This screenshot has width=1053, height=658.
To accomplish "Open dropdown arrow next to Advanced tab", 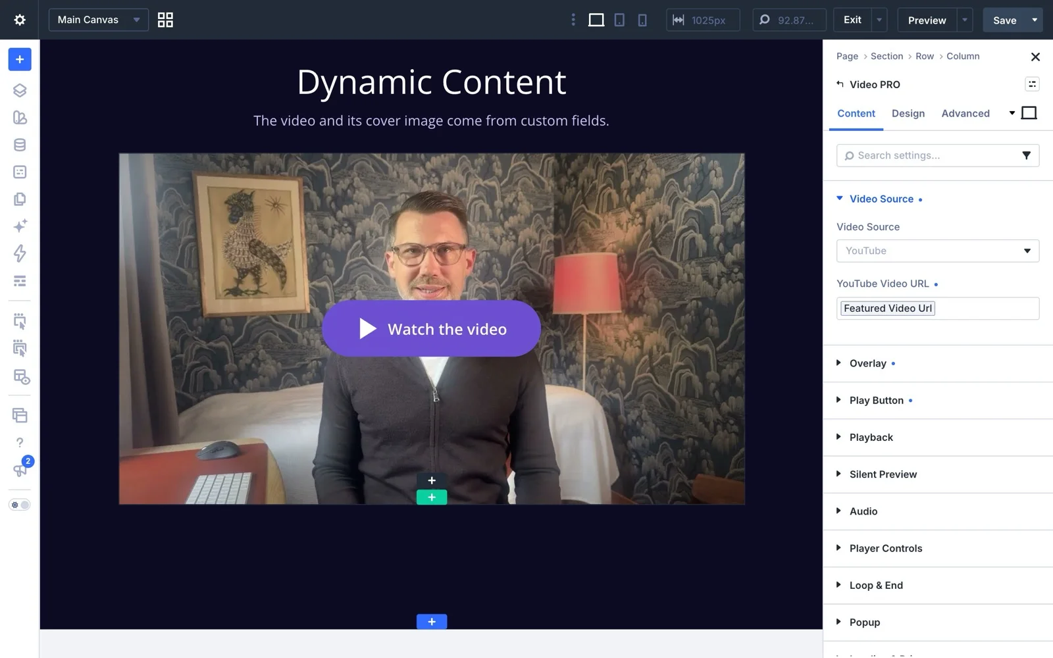I will (x=1012, y=113).
